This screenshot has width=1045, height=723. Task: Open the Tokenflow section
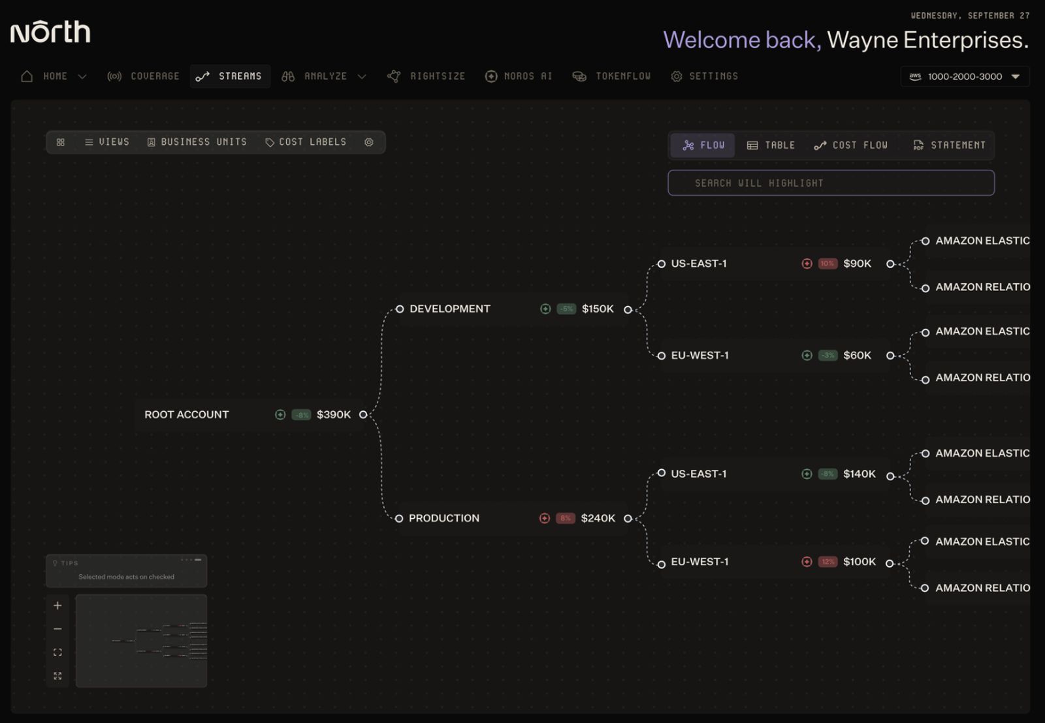click(611, 76)
